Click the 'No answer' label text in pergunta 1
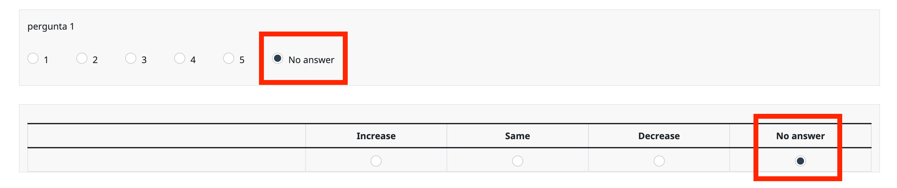Screen dimensions: 897x188 pos(311,60)
